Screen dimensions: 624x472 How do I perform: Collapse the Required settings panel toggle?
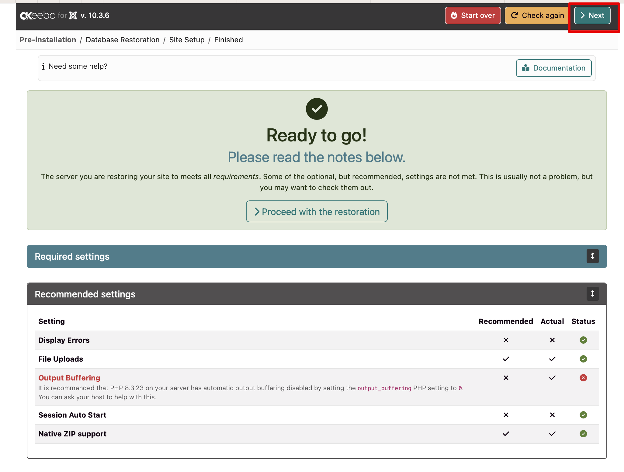coord(593,256)
